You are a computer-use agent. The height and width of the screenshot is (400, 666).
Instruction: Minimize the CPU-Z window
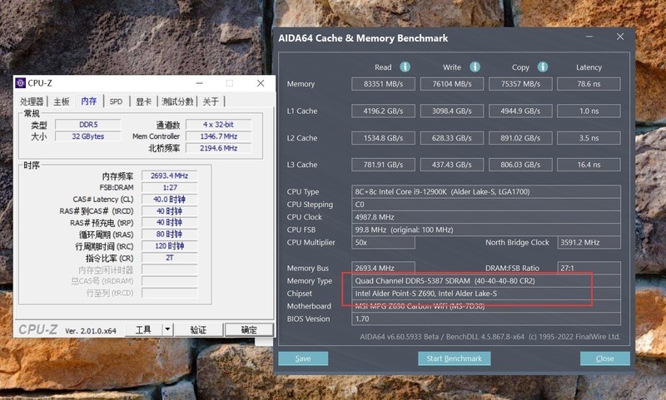tap(199, 83)
